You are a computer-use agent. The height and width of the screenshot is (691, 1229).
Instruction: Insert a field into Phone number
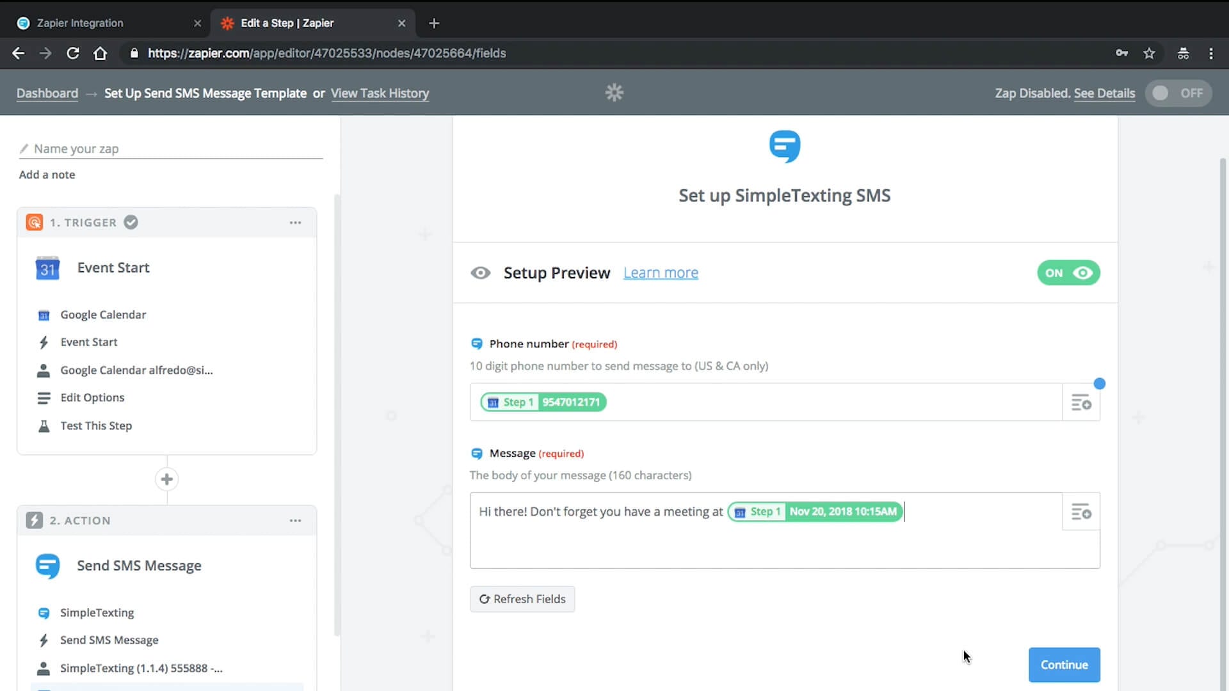pos(1081,402)
